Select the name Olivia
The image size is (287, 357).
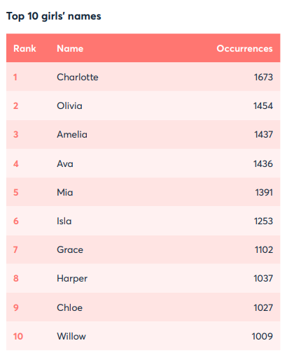pyautogui.click(x=69, y=105)
